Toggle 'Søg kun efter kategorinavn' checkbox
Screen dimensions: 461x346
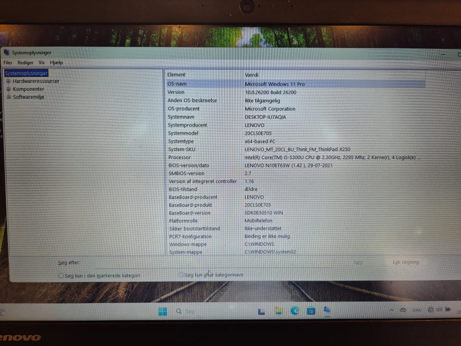[181, 274]
